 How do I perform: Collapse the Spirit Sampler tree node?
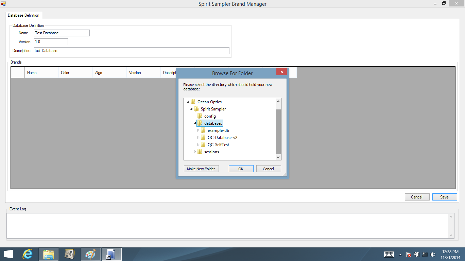tap(191, 109)
